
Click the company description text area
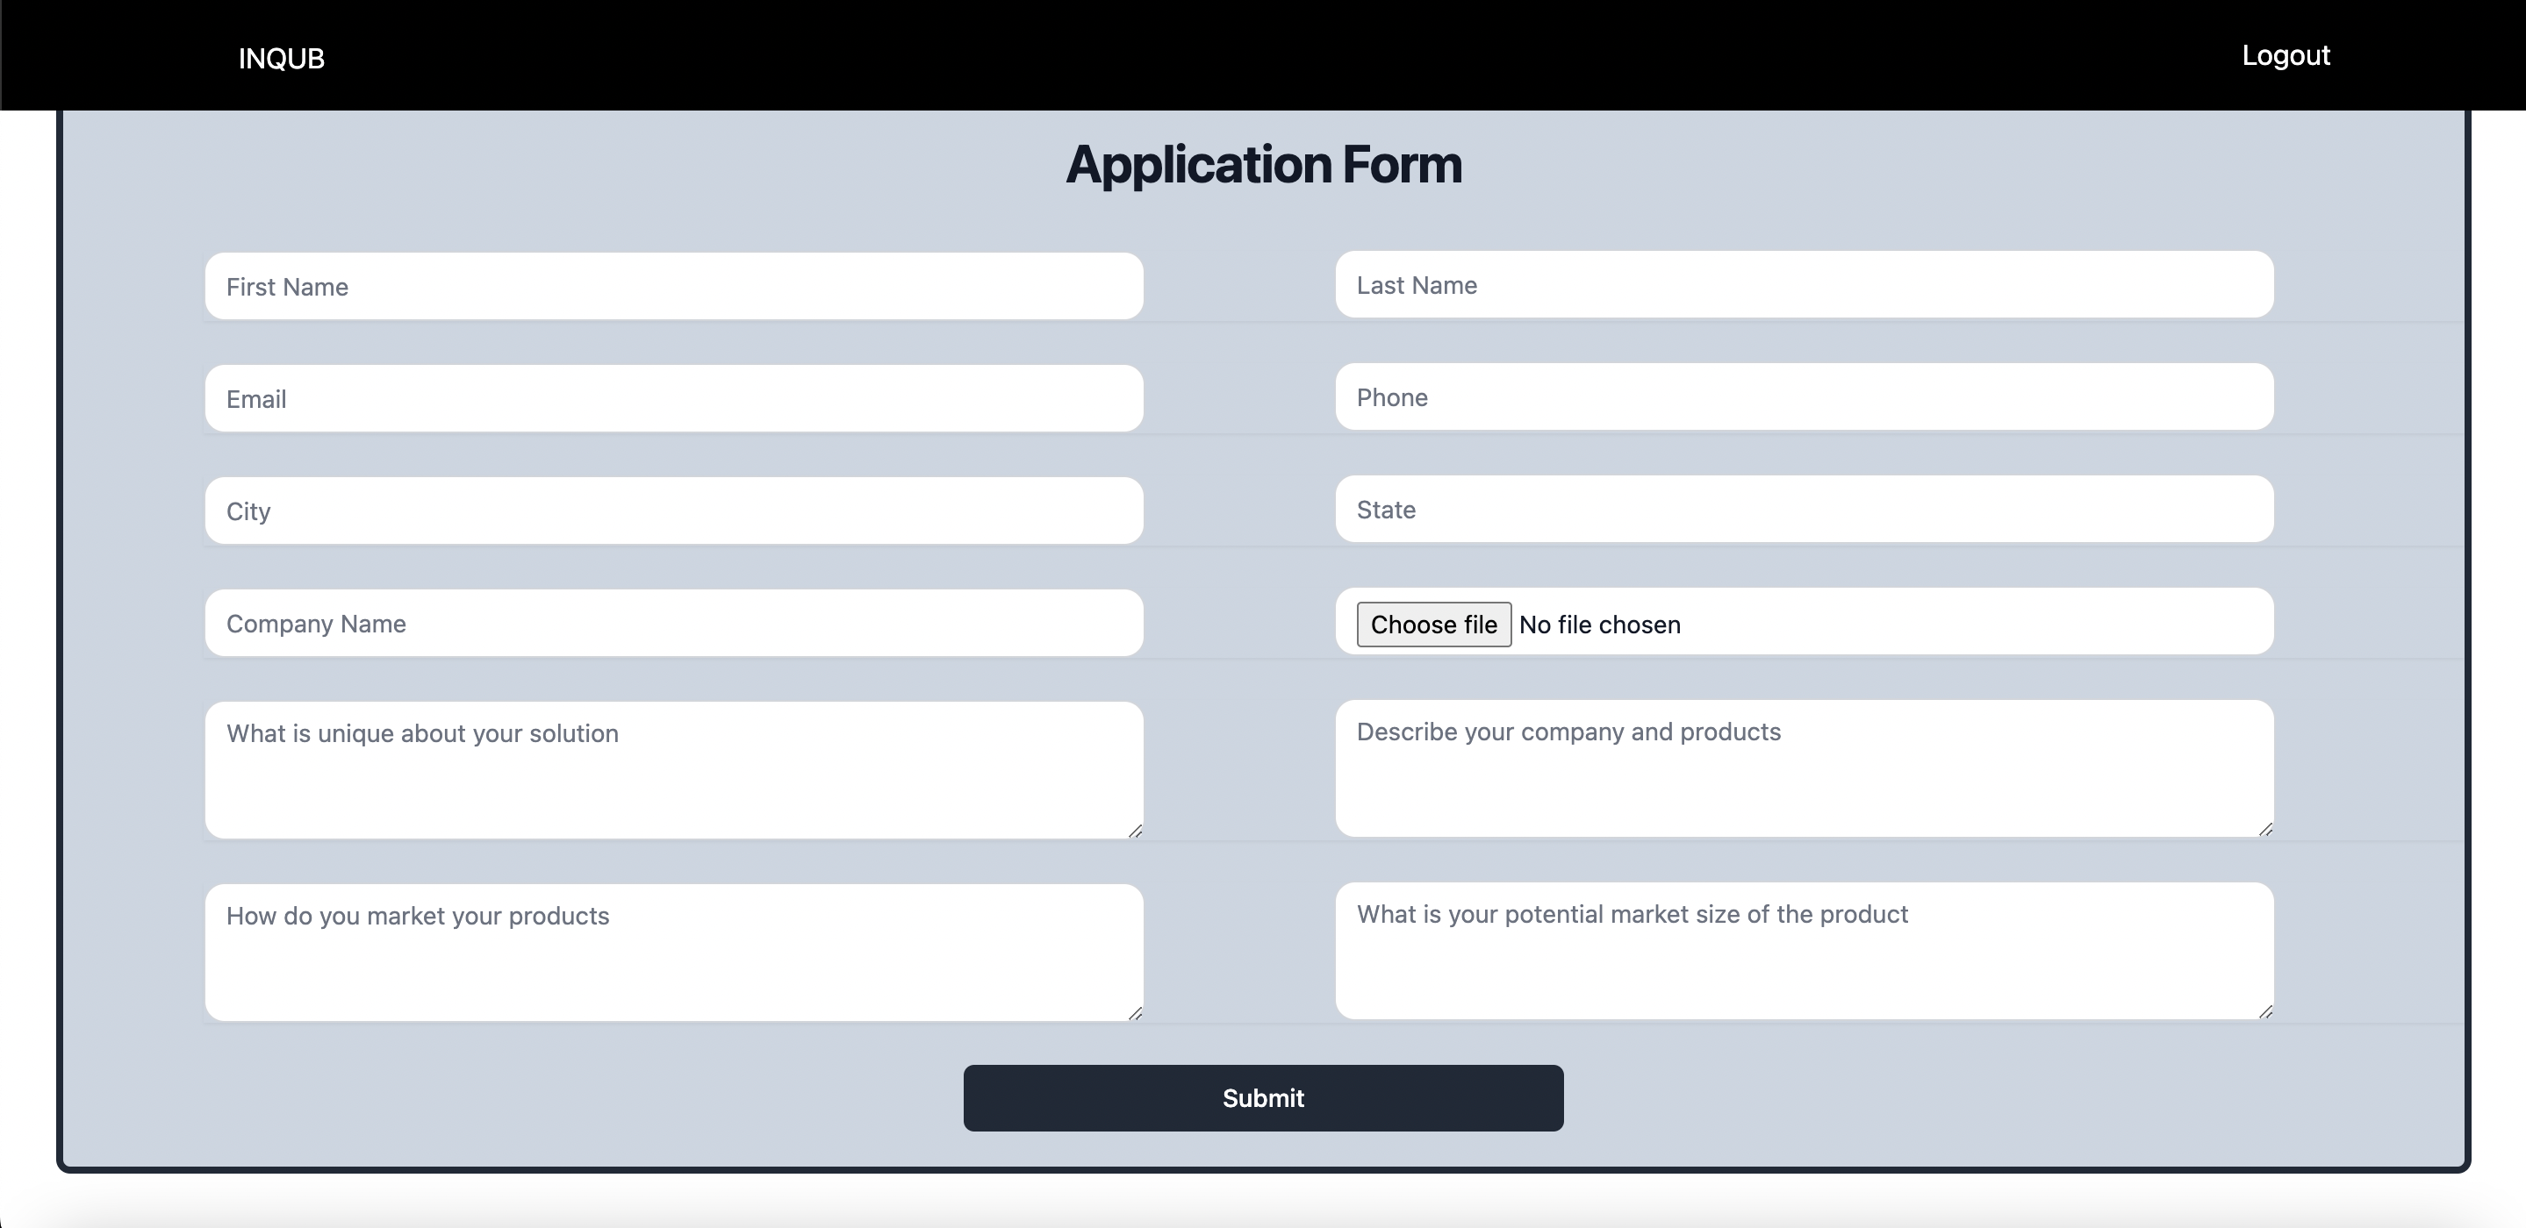(x=1805, y=769)
